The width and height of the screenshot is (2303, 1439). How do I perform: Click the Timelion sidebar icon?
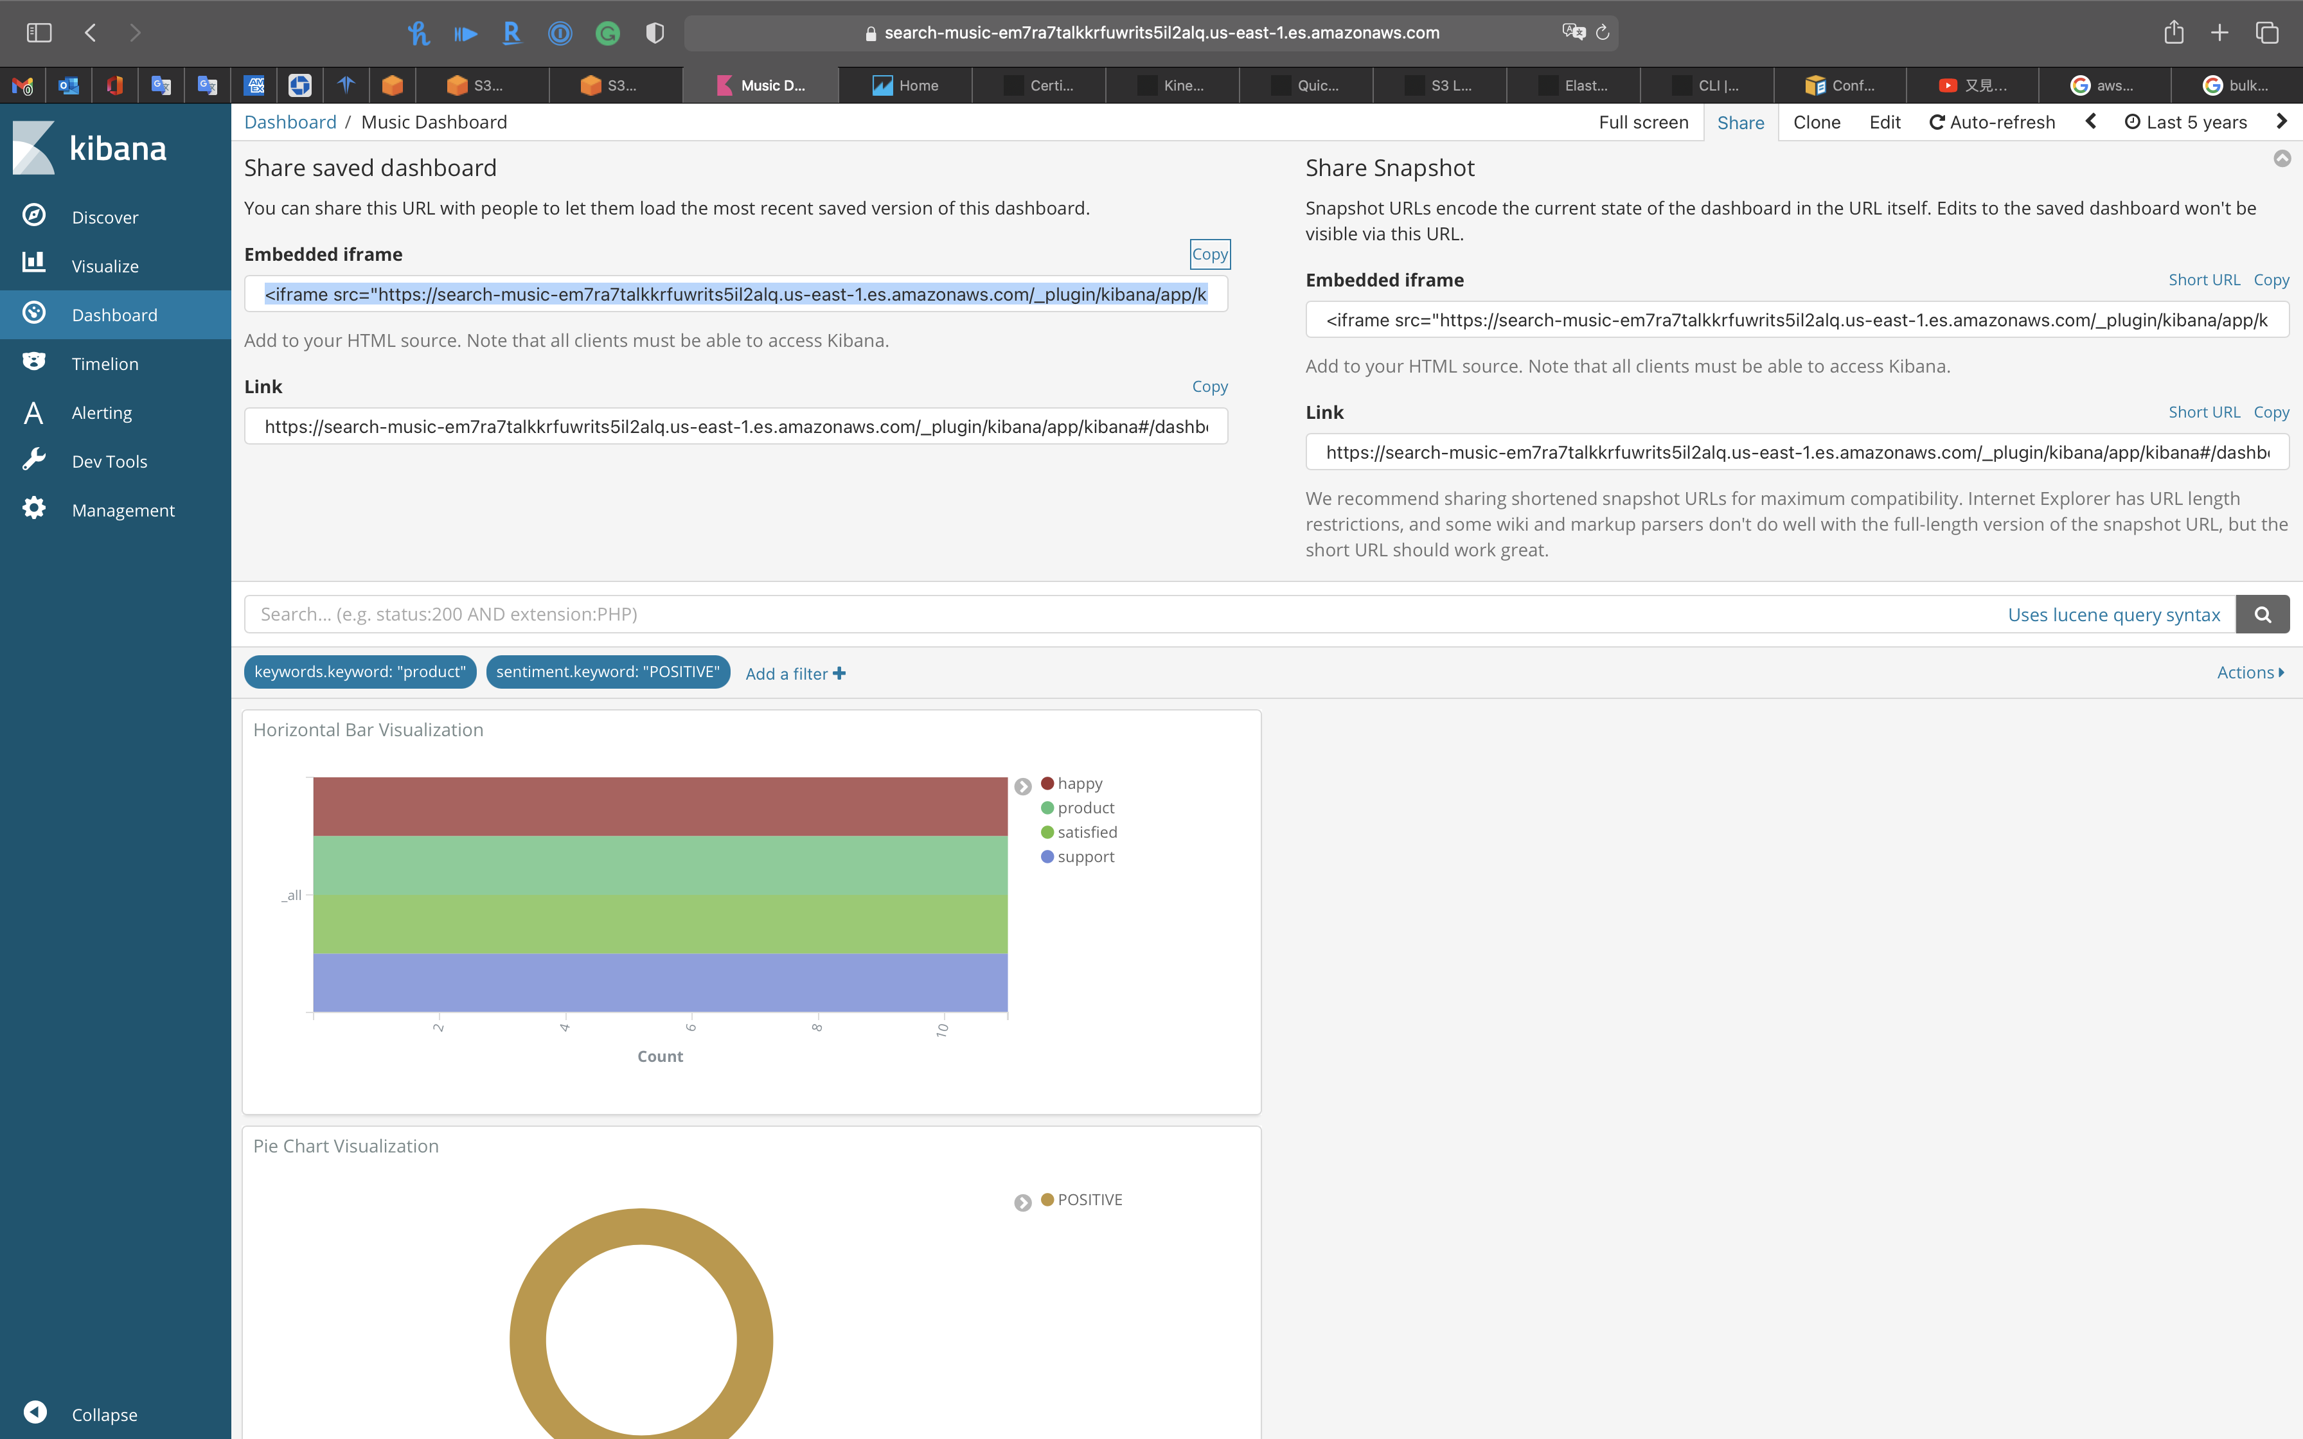[34, 362]
